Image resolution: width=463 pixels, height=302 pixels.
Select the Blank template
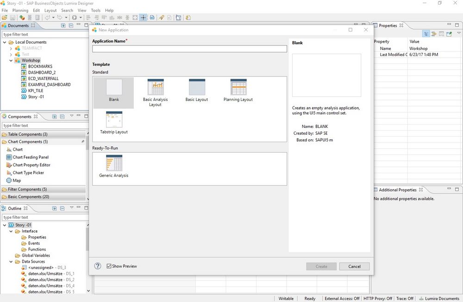click(114, 93)
